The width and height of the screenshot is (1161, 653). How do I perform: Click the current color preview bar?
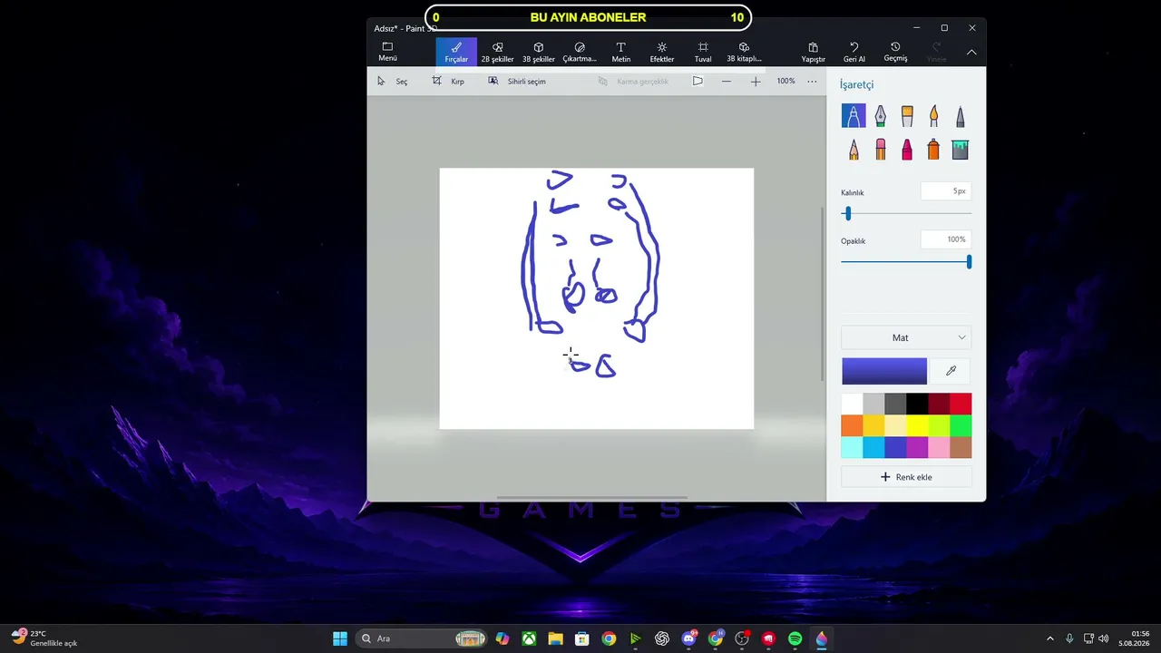coord(884,371)
